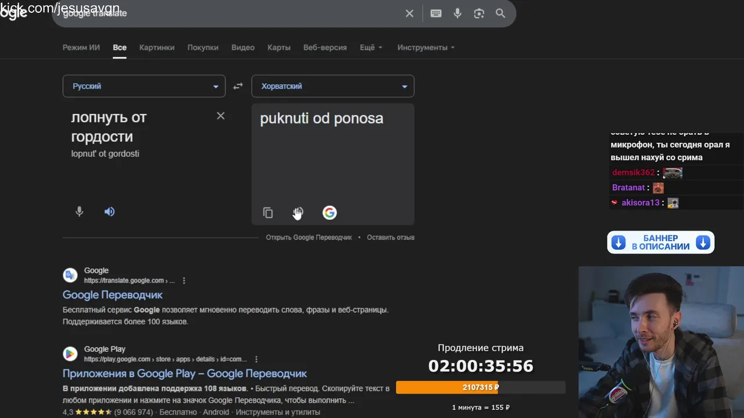Viewport: 744px width, 418px height.
Task: Switch to Картинки tab
Action: tap(157, 48)
